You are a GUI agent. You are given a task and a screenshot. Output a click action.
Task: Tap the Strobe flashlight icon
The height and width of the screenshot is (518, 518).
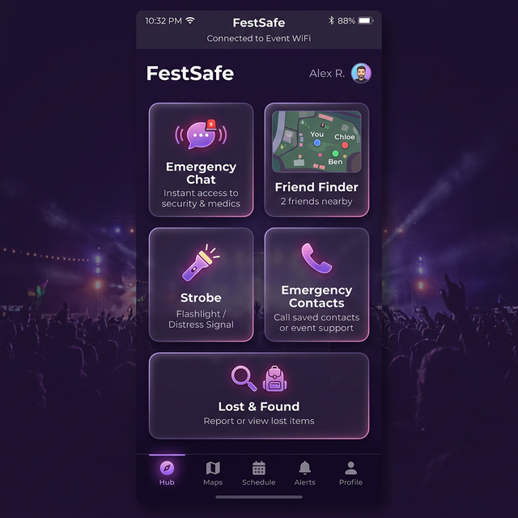[x=201, y=263]
